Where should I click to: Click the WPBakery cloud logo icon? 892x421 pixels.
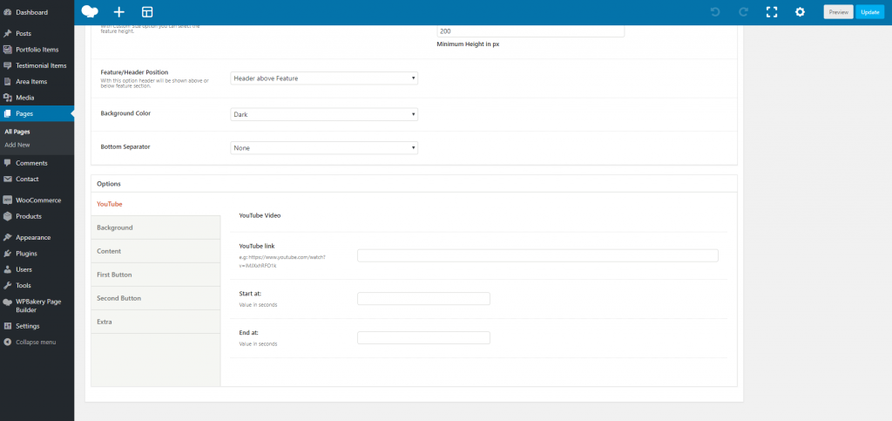click(x=90, y=12)
